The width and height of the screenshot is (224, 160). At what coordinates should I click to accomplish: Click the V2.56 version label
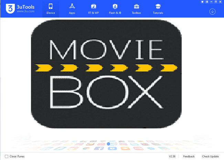tap(172, 157)
